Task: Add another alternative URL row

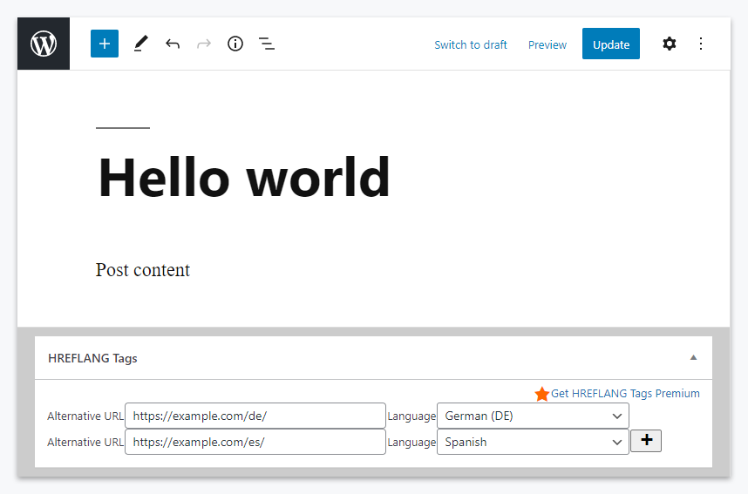Action: click(646, 441)
